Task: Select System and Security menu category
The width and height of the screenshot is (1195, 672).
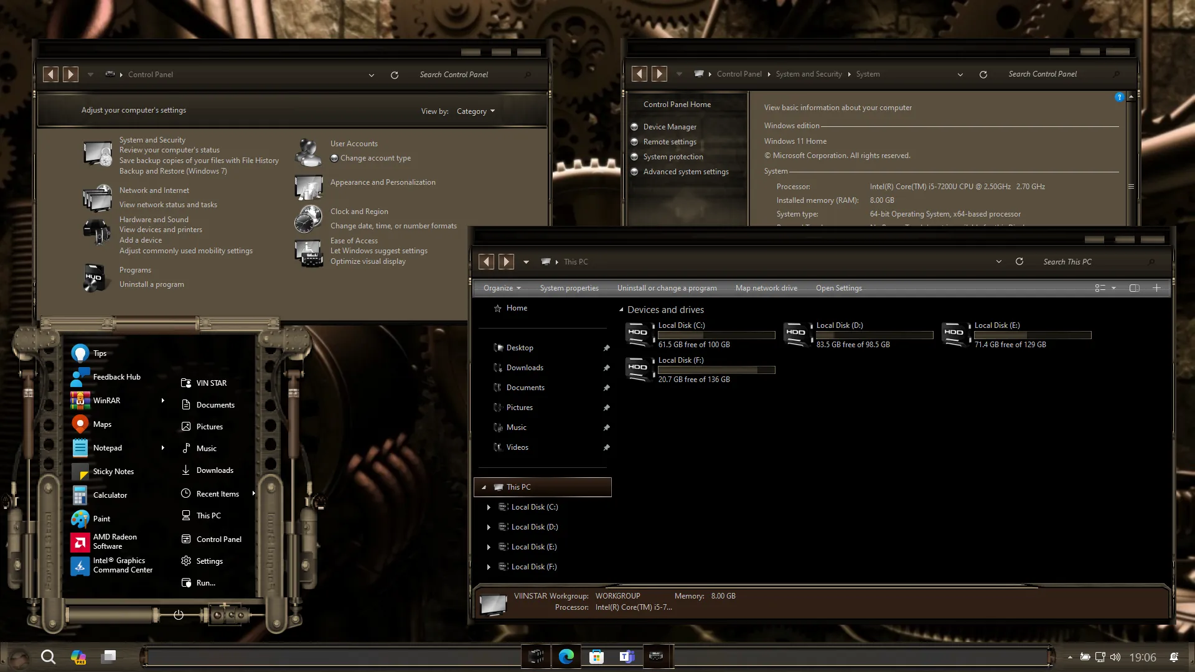Action: coord(152,139)
